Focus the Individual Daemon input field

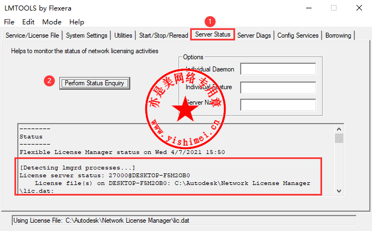[278, 69]
